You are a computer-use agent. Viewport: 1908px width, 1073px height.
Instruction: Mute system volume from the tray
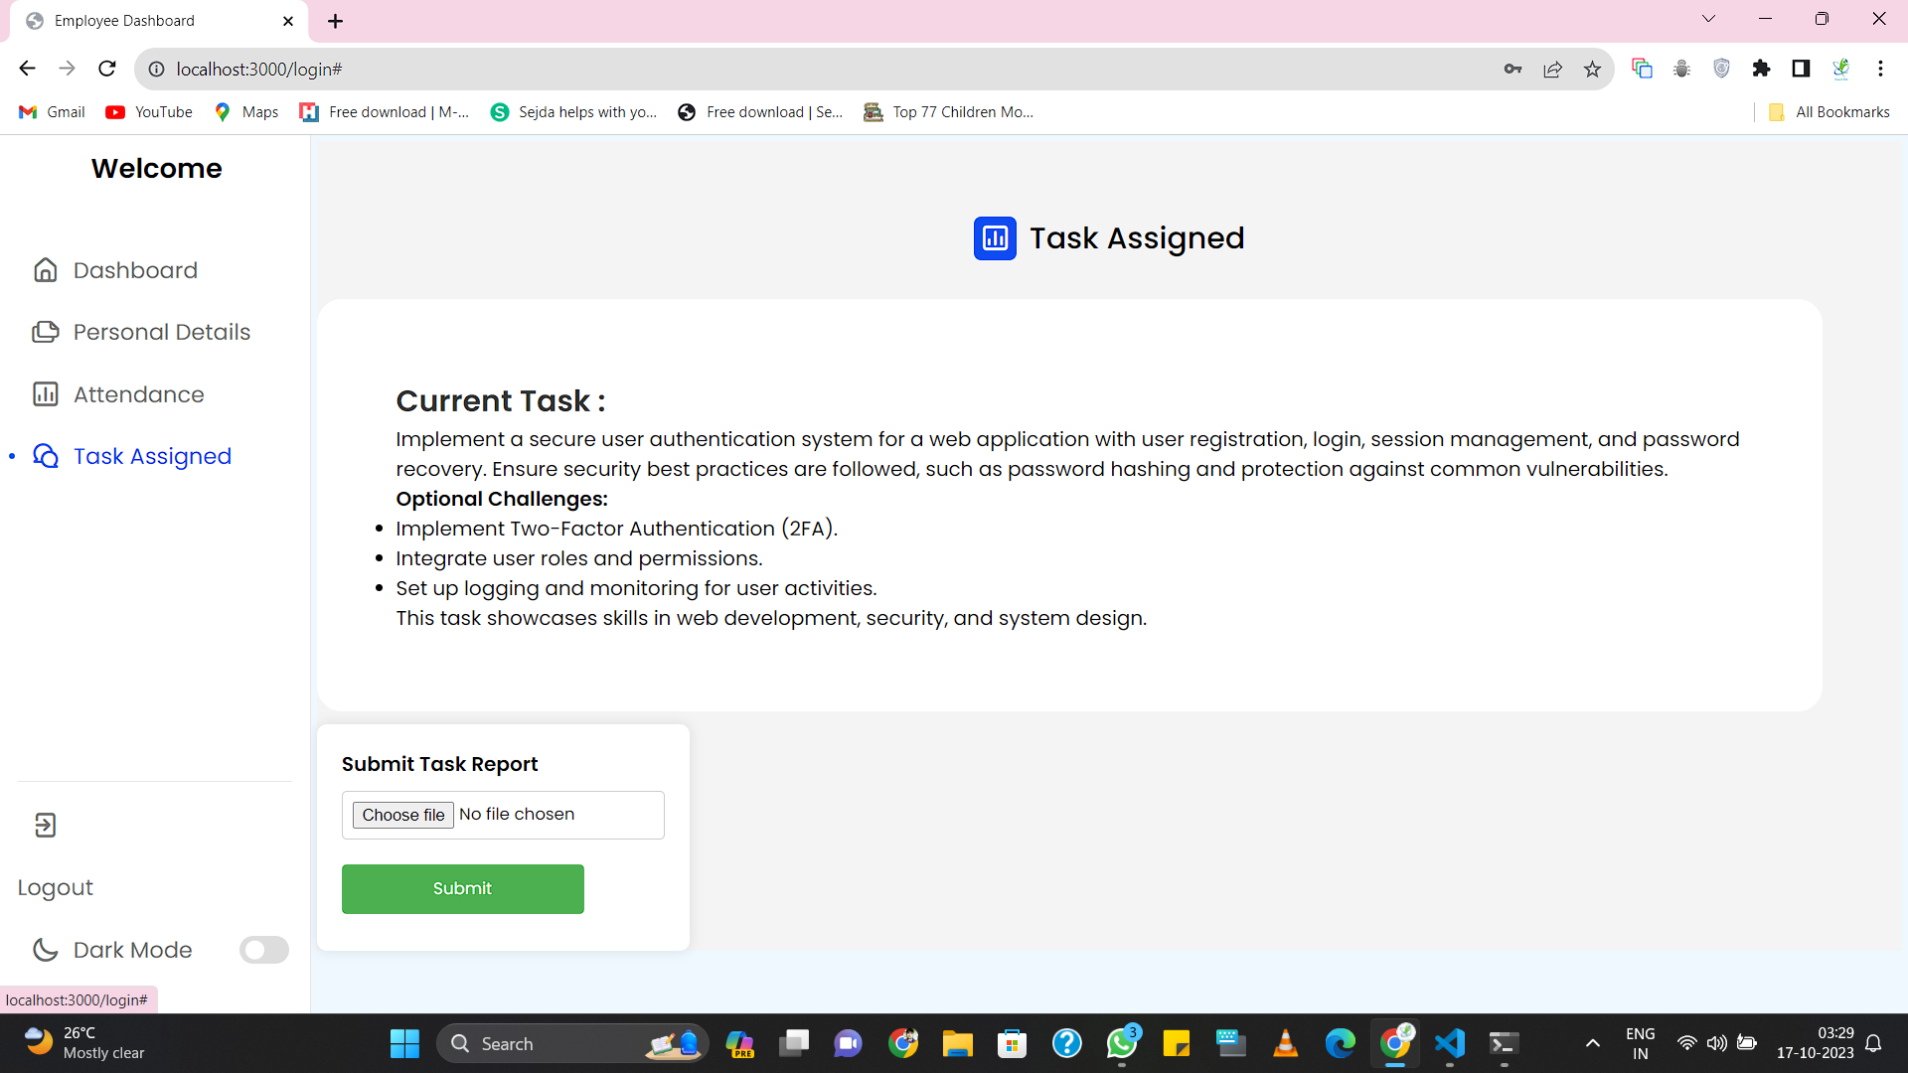1716,1043
